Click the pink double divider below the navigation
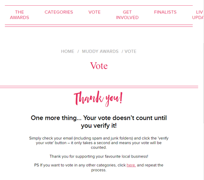The height and width of the screenshot is (180, 204). (x=99, y=26)
